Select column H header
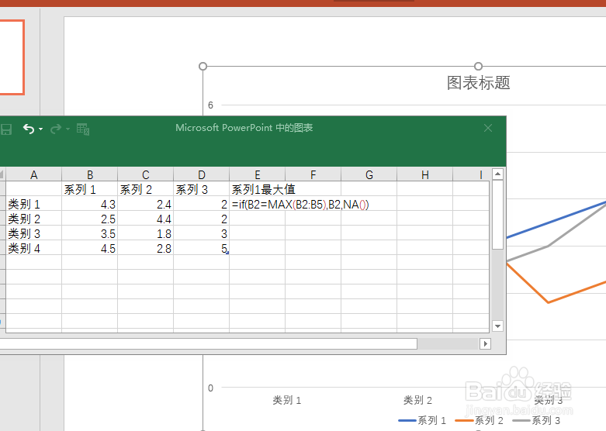This screenshot has height=431, width=606. pyautogui.click(x=425, y=175)
